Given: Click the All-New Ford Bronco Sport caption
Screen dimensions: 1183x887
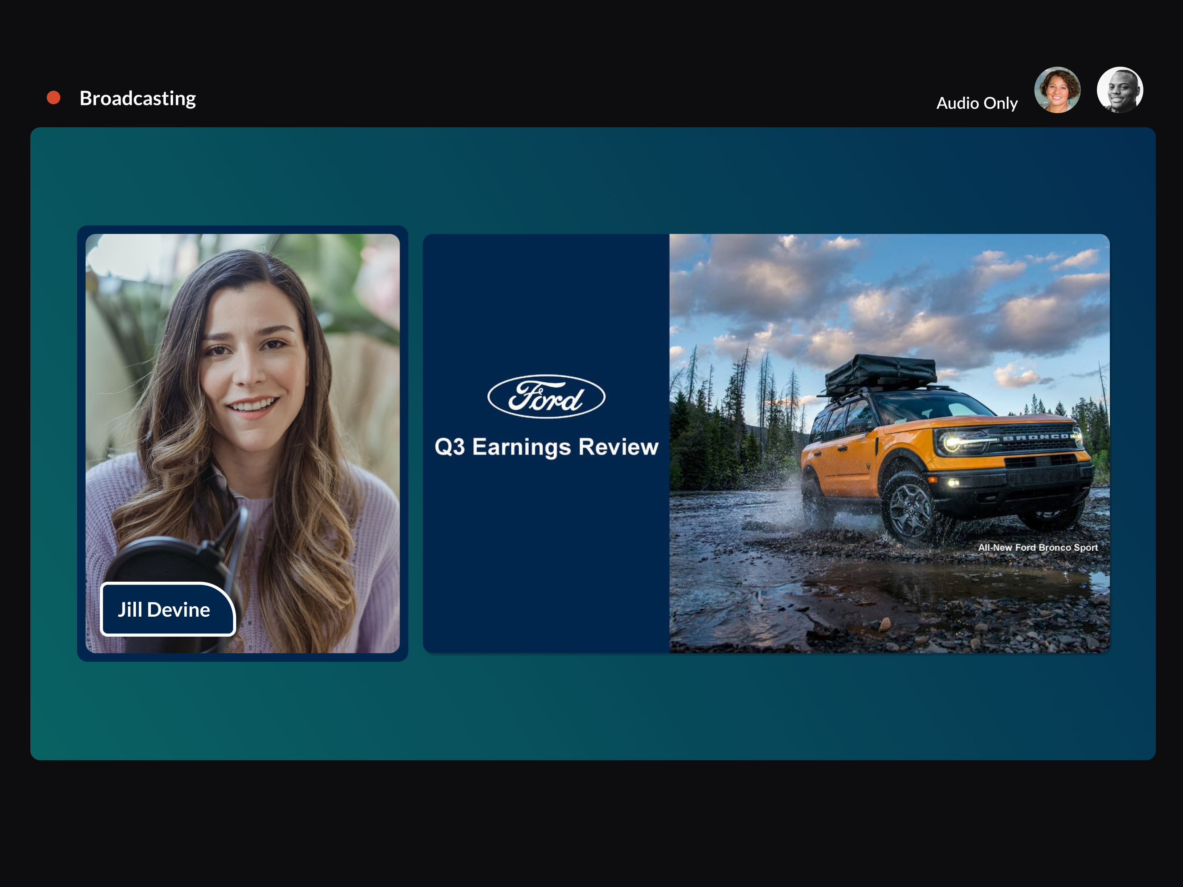Looking at the screenshot, I should (x=1037, y=547).
